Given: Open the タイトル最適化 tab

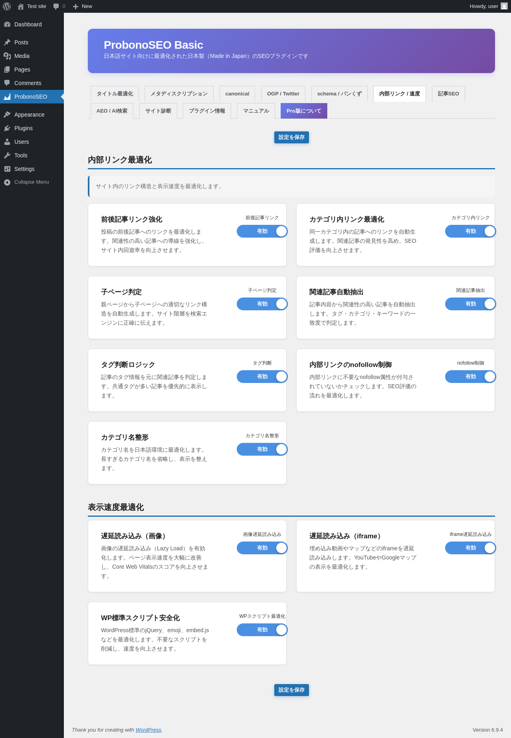Looking at the screenshot, I should pos(115,94).
